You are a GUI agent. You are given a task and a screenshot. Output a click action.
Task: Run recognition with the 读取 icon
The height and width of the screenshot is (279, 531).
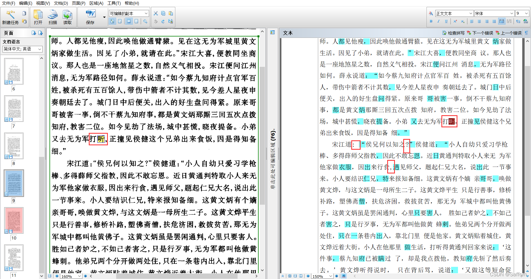67,17
